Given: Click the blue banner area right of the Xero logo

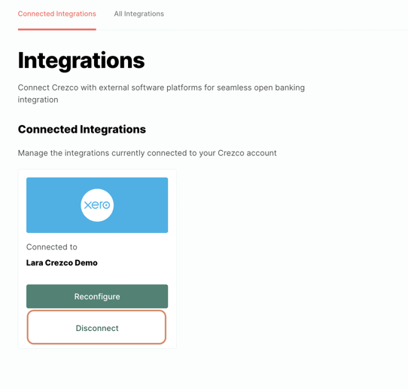Looking at the screenshot, I should pyautogui.click(x=141, y=205).
